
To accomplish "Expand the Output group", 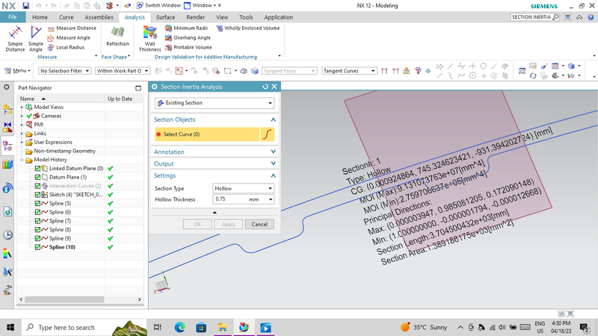I will (273, 164).
